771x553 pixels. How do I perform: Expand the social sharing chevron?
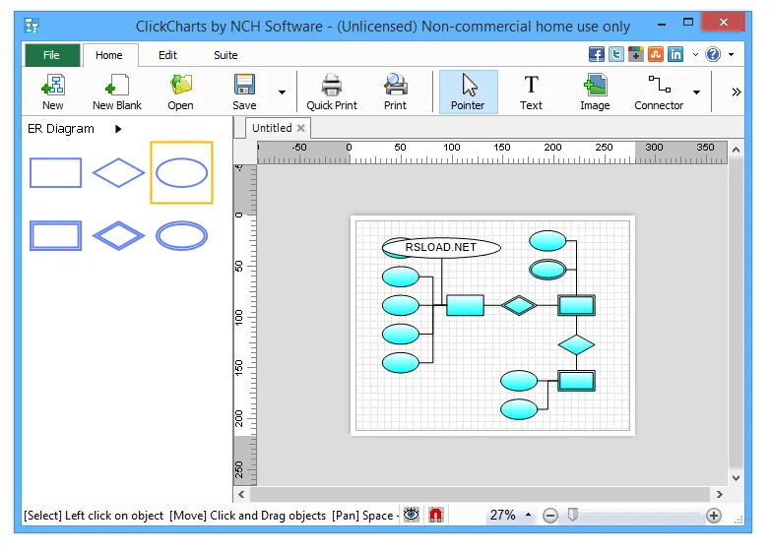tap(695, 54)
